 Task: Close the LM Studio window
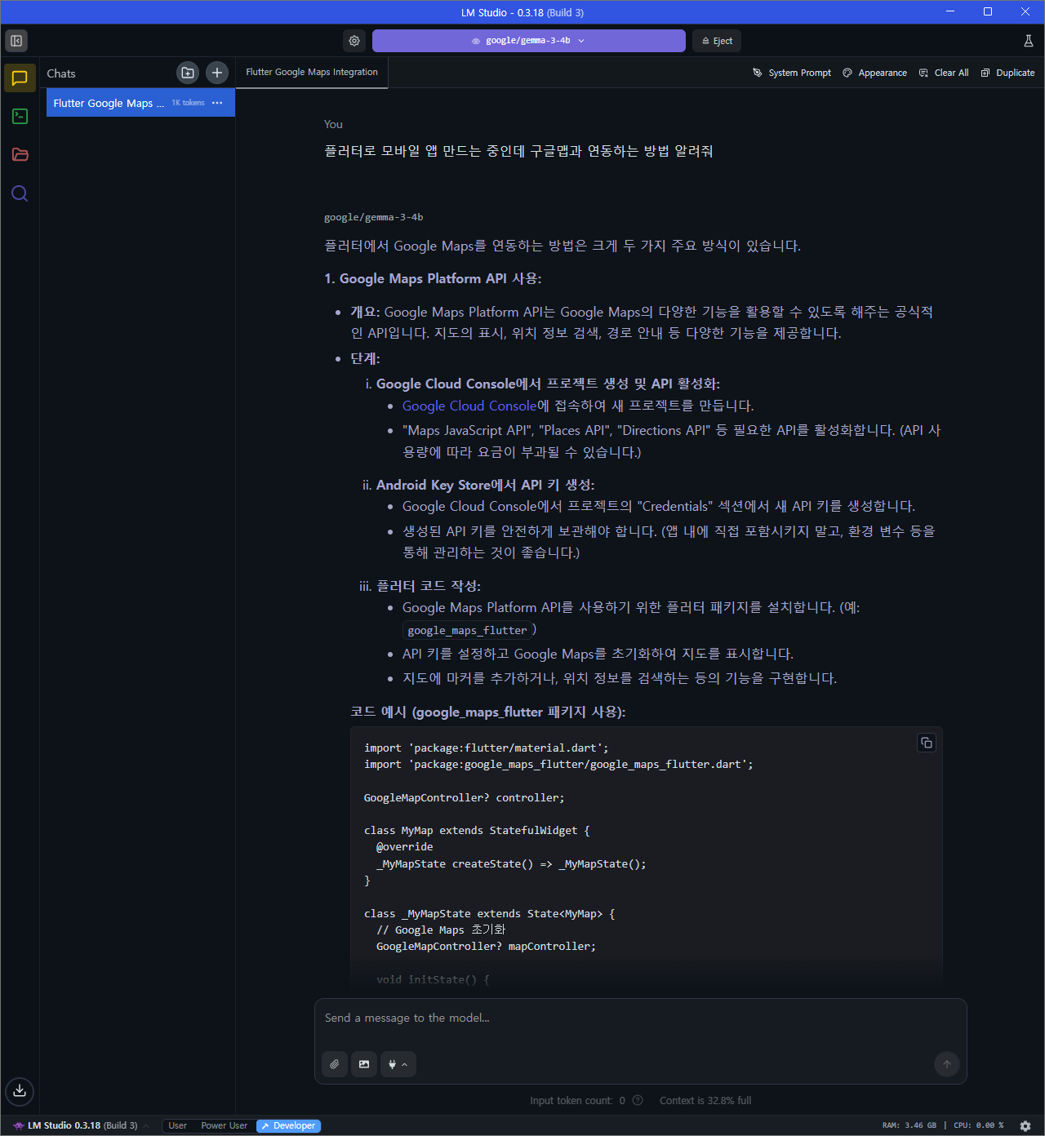(x=1025, y=11)
